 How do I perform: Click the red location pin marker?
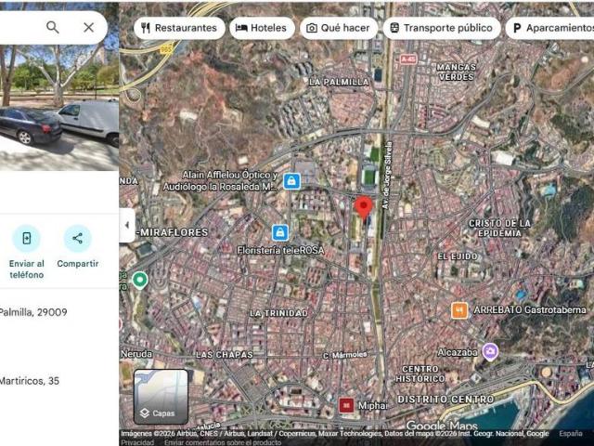click(364, 208)
